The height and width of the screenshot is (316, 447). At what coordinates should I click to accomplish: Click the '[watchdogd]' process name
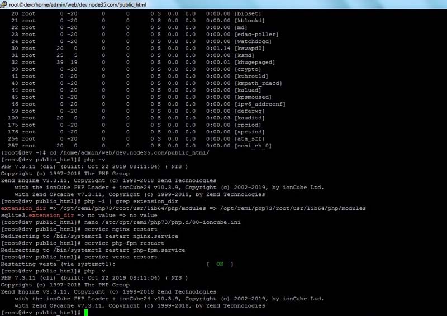click(x=253, y=42)
